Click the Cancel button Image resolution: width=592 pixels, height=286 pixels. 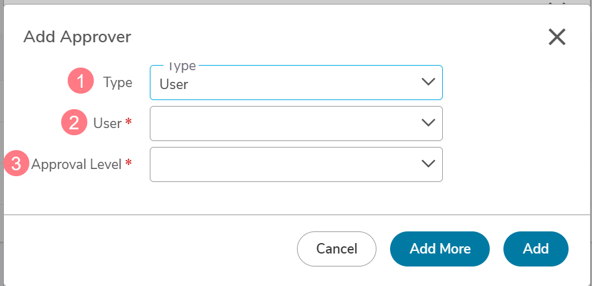pyautogui.click(x=337, y=249)
